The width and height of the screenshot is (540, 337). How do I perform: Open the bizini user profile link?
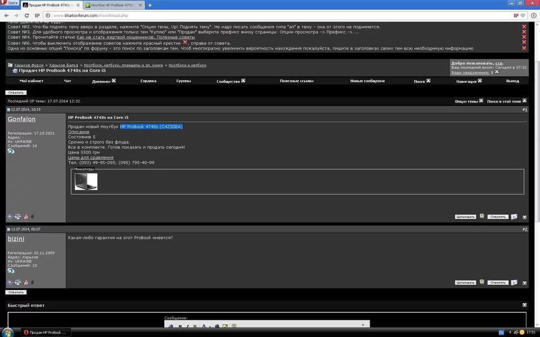coord(16,239)
